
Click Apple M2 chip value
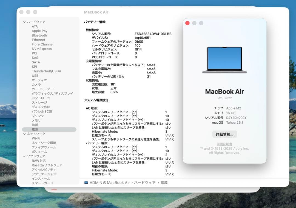(x=234, y=108)
